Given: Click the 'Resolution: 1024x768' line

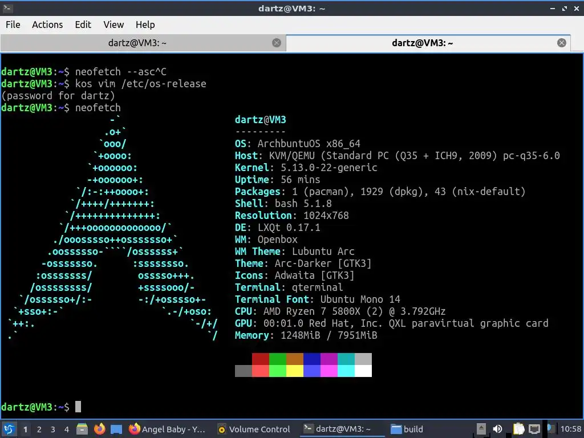Looking at the screenshot, I should [x=291, y=215].
